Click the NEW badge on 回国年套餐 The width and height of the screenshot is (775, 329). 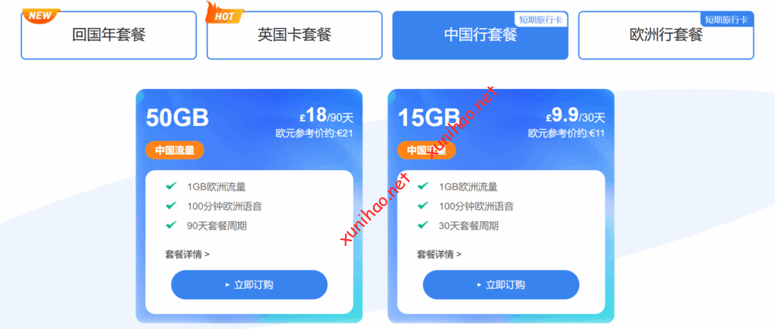[41, 16]
